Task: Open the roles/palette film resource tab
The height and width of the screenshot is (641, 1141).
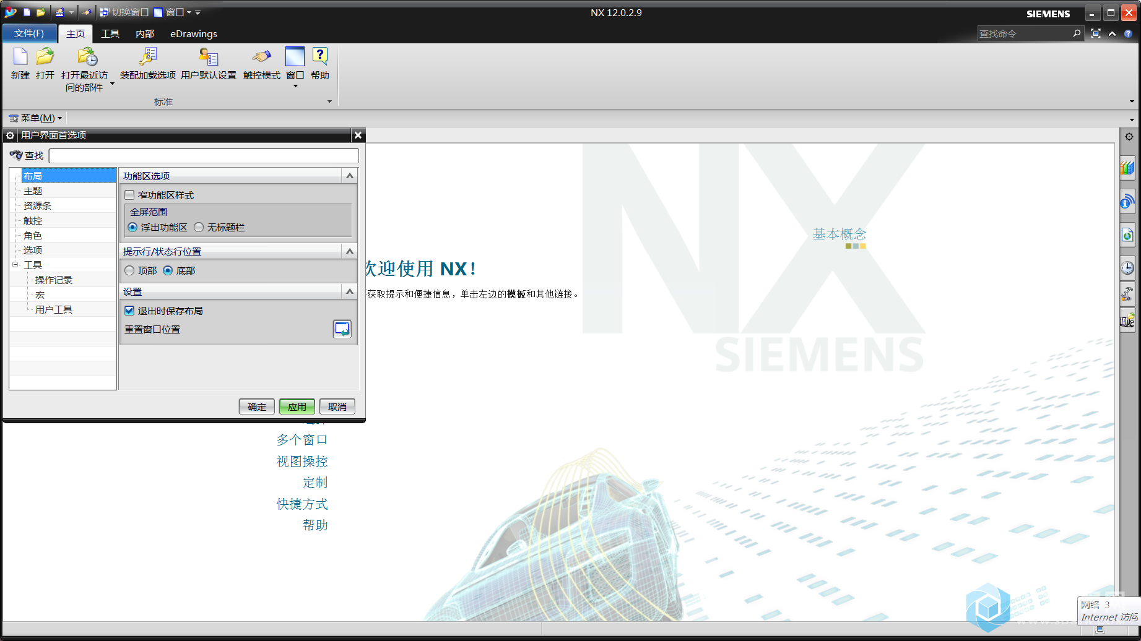Action: pos(1127,320)
